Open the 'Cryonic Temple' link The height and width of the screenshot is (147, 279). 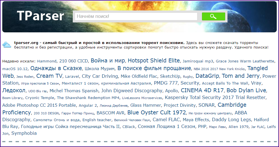point(40,98)
